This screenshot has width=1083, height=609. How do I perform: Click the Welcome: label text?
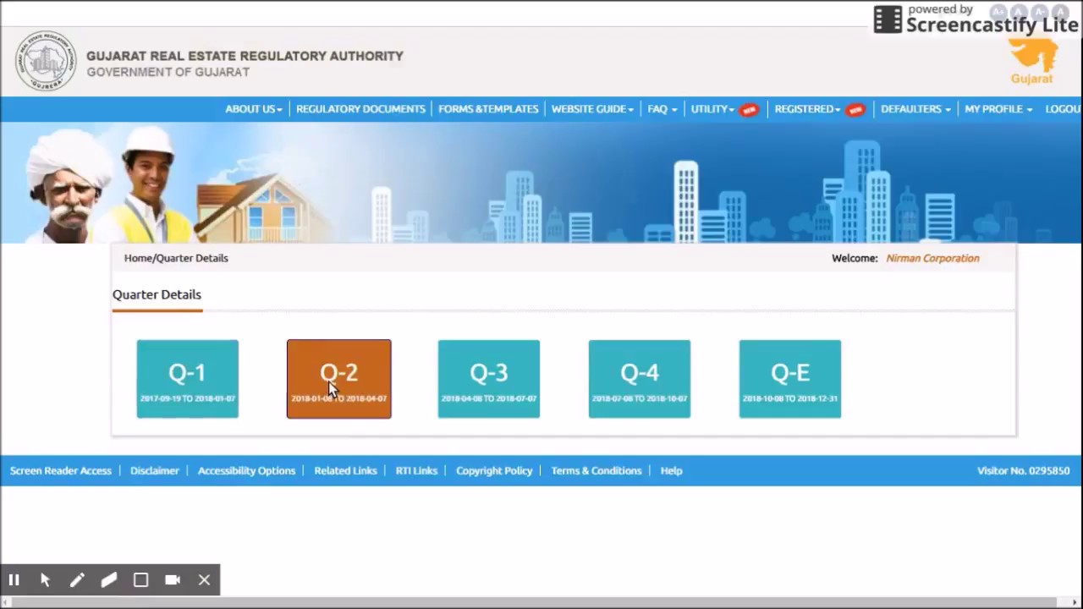coord(855,258)
